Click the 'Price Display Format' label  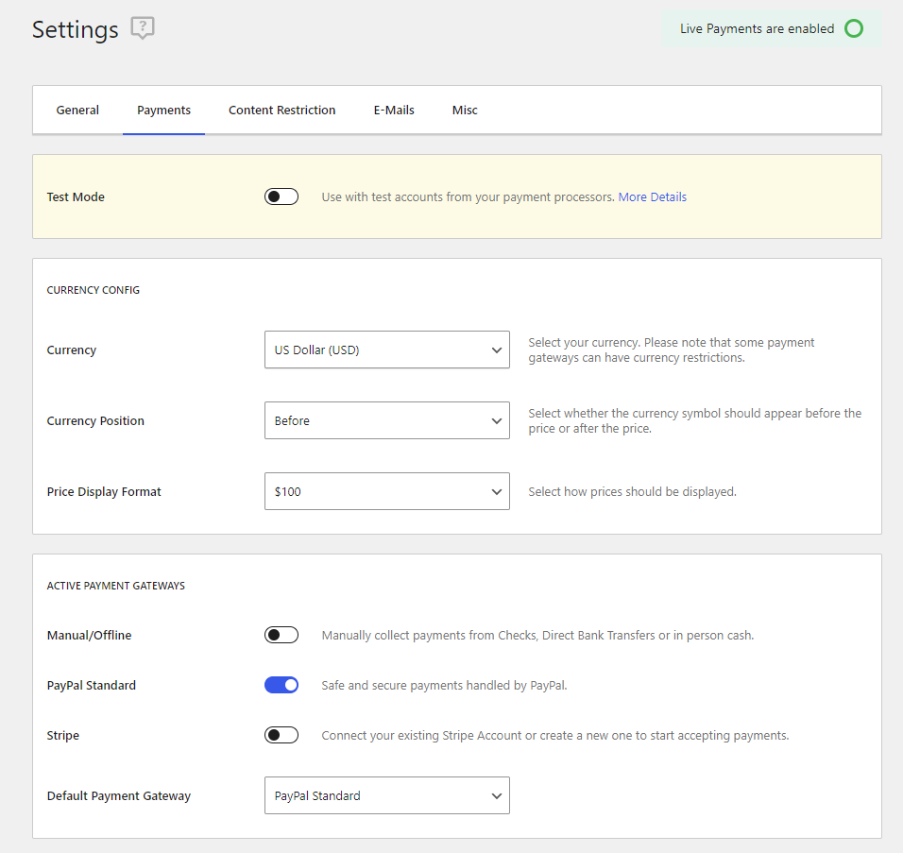[x=104, y=492]
